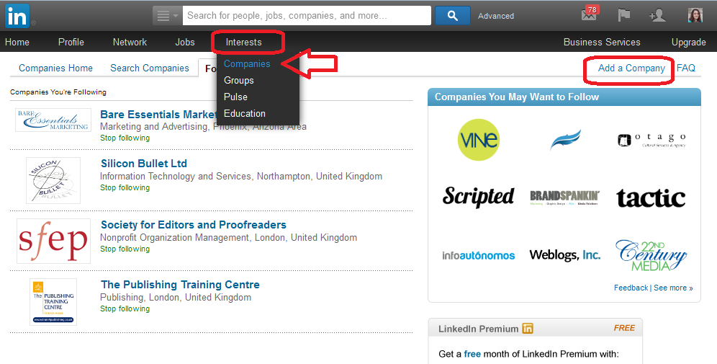Open the notifications flag icon
Screen dimensions: 717x364
click(623, 15)
